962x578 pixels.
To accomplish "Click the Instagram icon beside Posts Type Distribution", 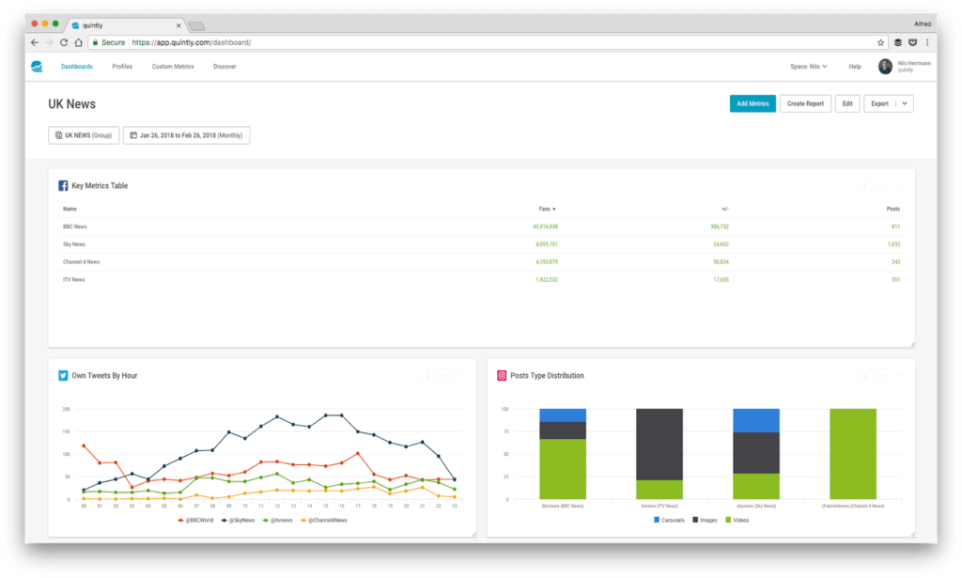I will [502, 376].
